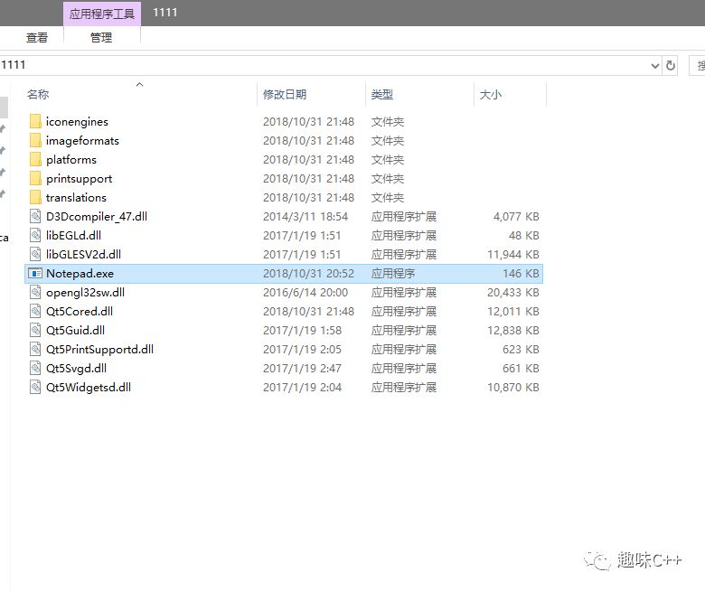The width and height of the screenshot is (705, 591).
Task: Refresh the folder with the refresh icon
Action: pos(671,66)
